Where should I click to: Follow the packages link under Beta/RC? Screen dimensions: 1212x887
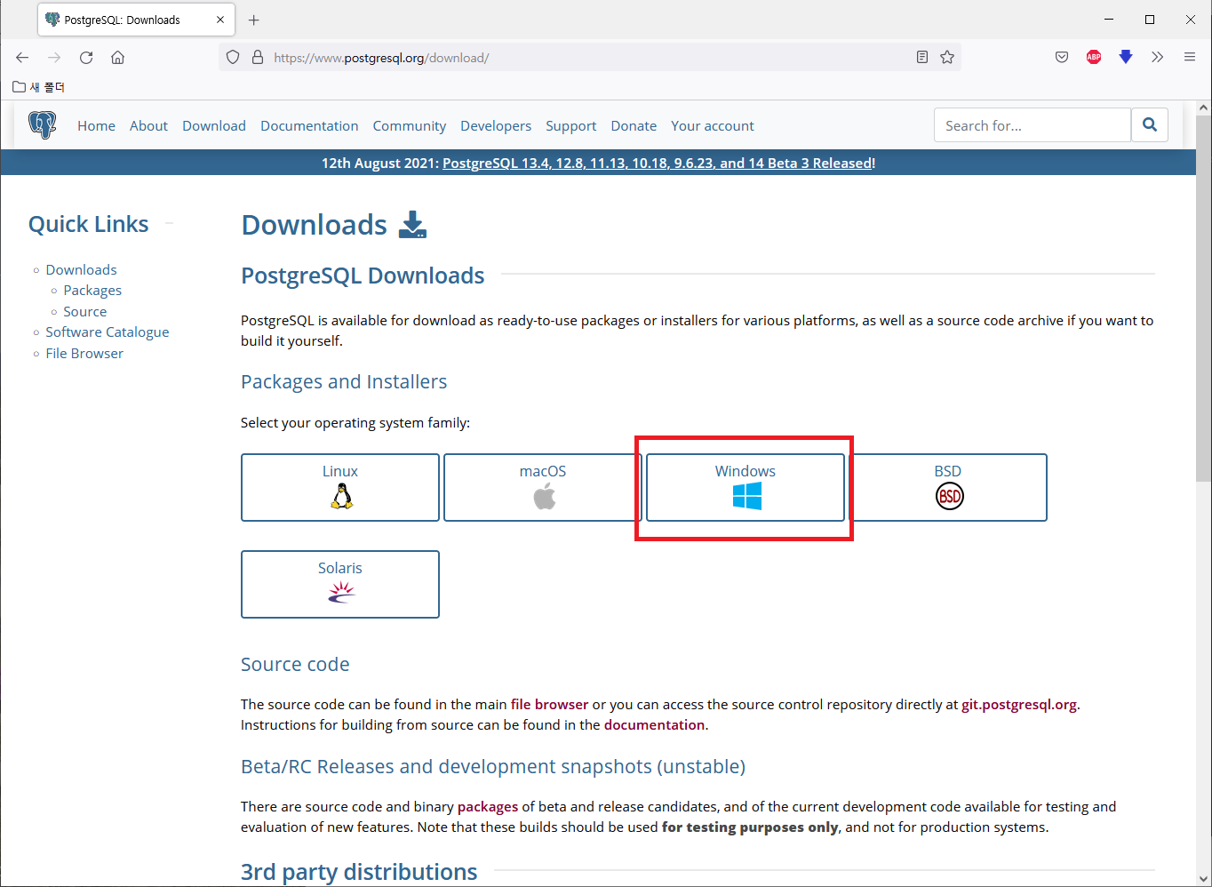(488, 807)
